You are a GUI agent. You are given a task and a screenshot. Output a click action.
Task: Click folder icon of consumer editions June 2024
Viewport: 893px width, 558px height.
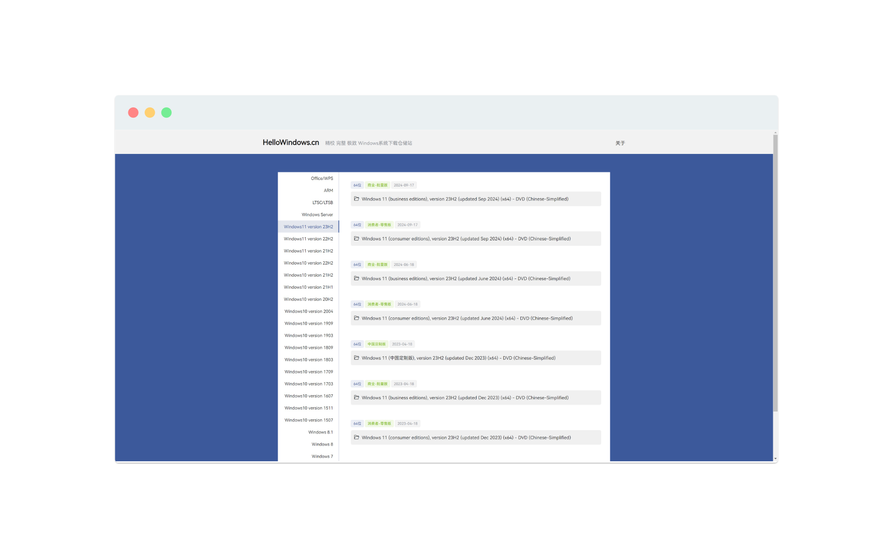pyautogui.click(x=357, y=318)
